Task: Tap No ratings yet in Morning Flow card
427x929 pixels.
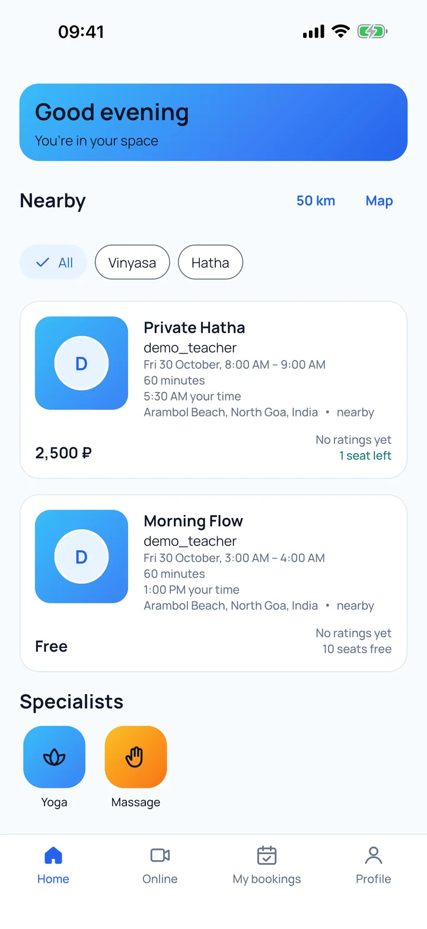Action: (353, 634)
